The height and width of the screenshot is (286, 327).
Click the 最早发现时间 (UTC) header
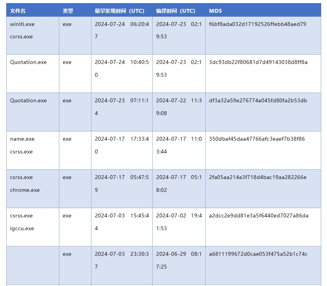(x=119, y=11)
